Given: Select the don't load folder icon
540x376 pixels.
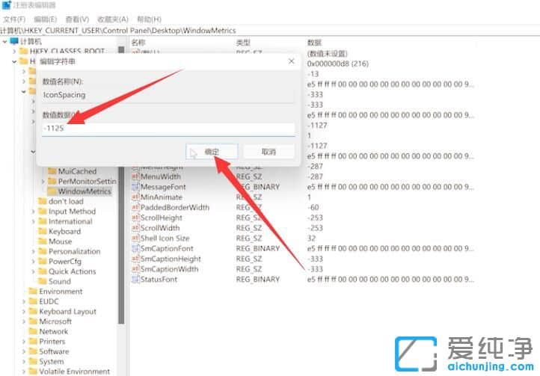Looking at the screenshot, I should 43,201.
